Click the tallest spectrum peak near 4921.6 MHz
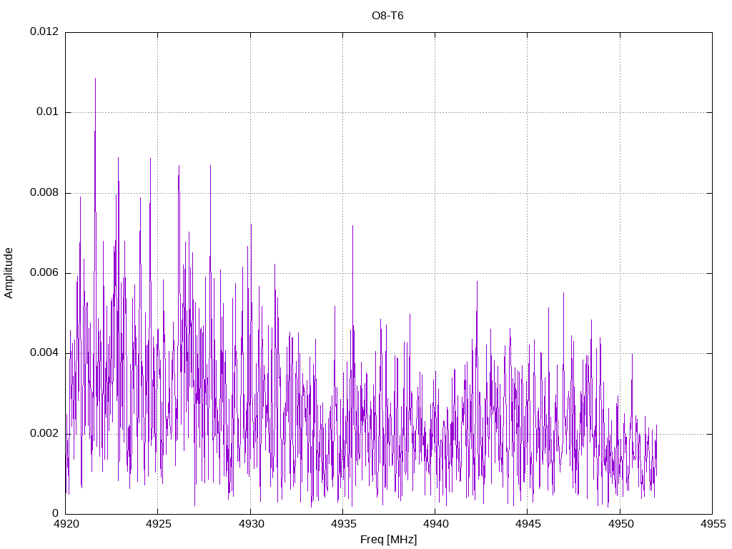The height and width of the screenshot is (549, 732). (x=95, y=79)
